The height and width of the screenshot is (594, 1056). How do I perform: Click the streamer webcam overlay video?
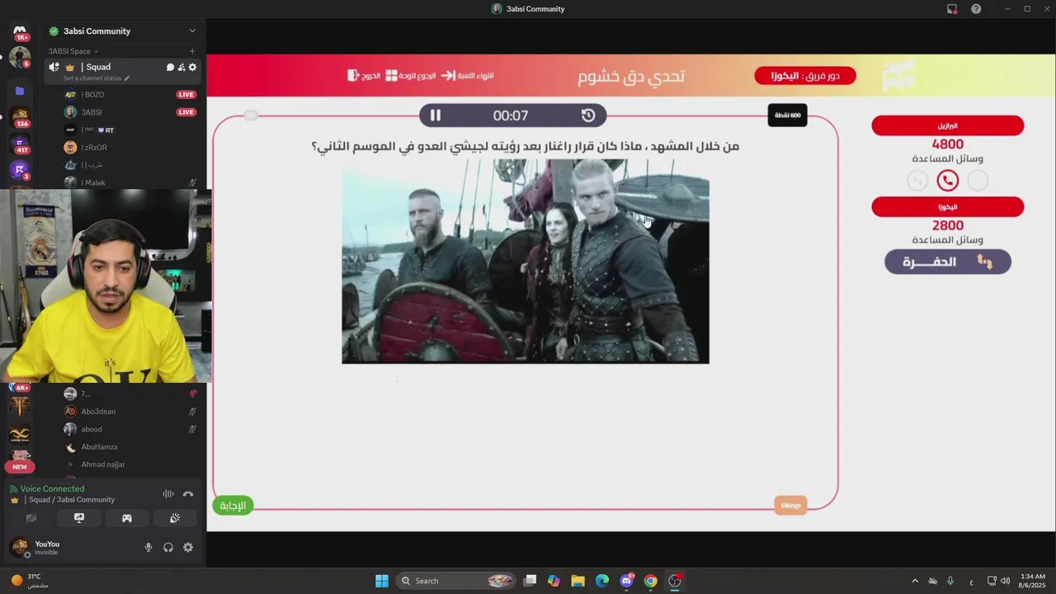coord(106,286)
